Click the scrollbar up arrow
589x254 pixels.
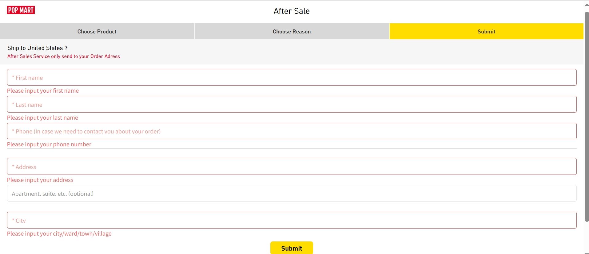coord(587,5)
